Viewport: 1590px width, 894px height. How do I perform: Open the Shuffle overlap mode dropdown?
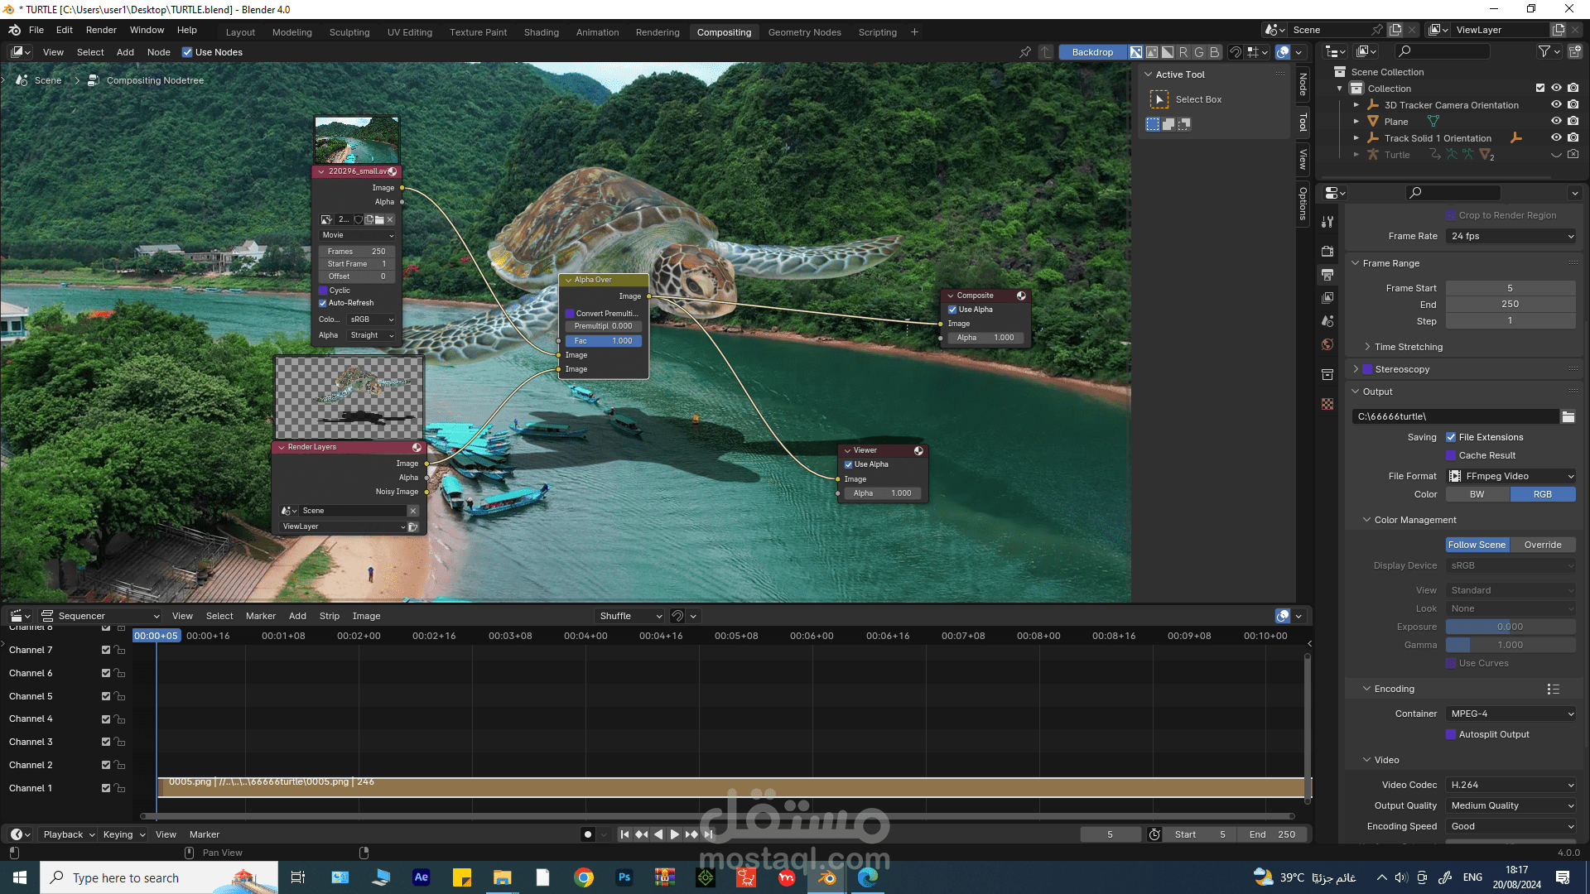(630, 616)
